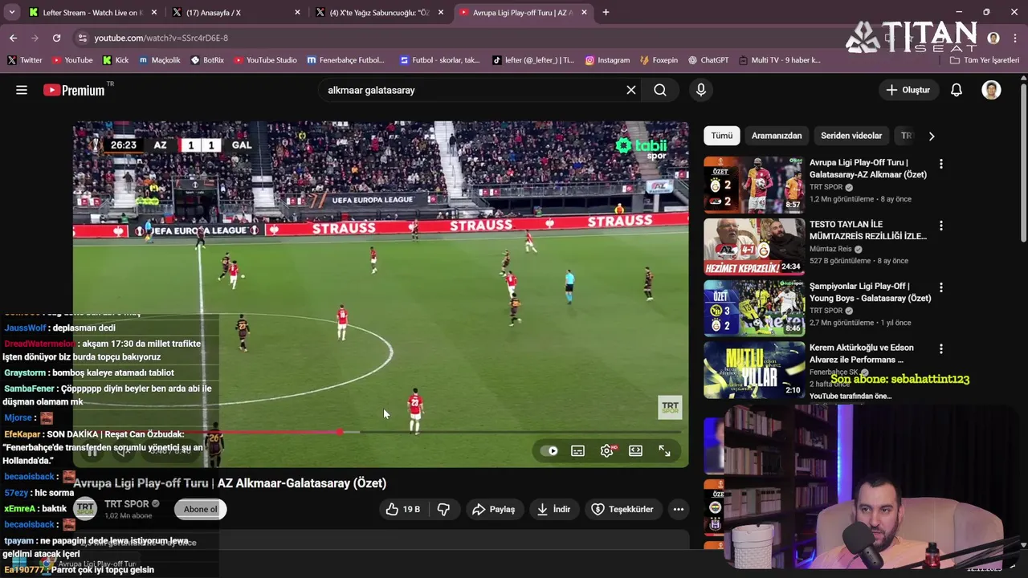
Task: Open the Tüm Yer İşaretleri bookmarks folder
Action: pyautogui.click(x=984, y=60)
